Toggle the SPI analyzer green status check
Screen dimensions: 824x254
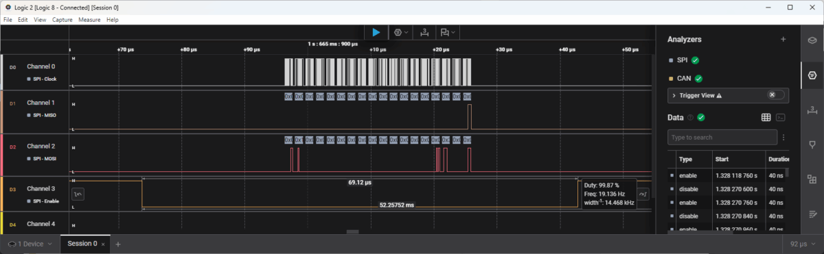(x=695, y=60)
